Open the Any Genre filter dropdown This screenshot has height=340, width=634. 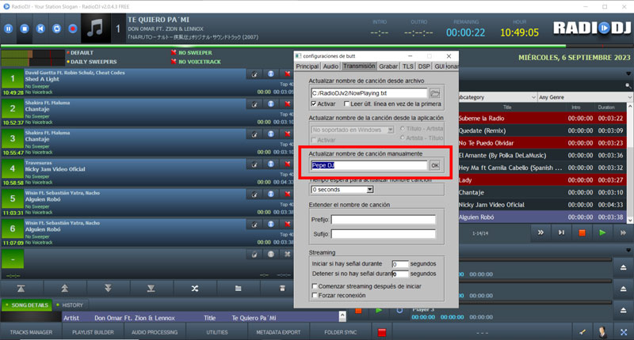585,97
